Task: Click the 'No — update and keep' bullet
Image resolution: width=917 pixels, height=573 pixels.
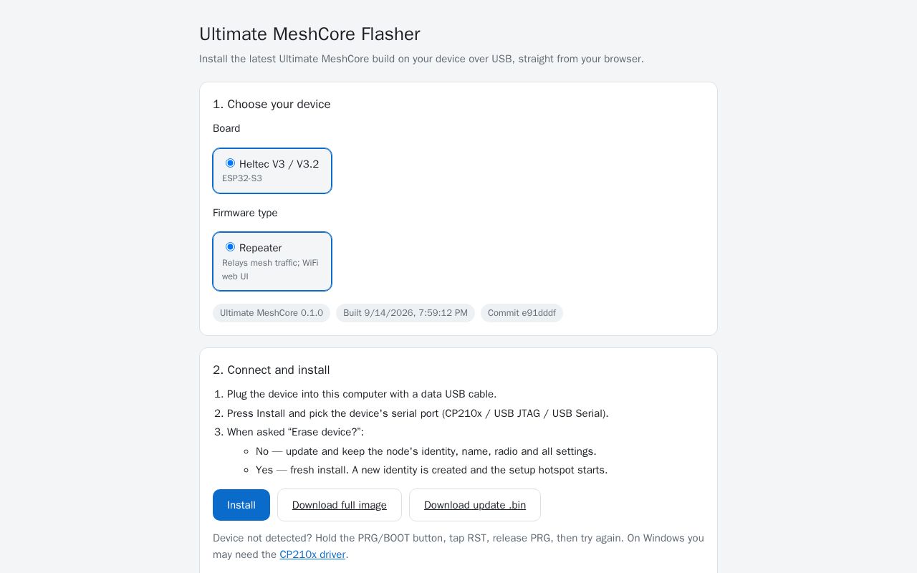Action: click(x=426, y=451)
